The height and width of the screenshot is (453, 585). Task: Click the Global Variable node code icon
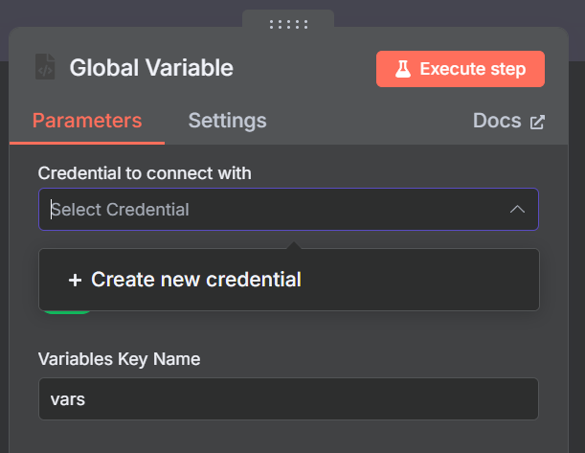click(x=45, y=67)
